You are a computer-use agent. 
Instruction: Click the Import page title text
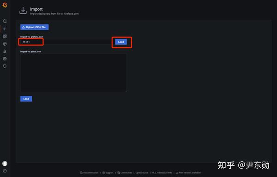[x=36, y=9]
